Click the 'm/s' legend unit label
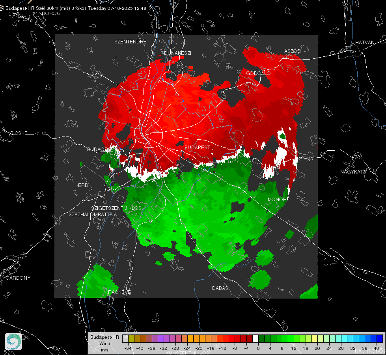 click(x=104, y=350)
